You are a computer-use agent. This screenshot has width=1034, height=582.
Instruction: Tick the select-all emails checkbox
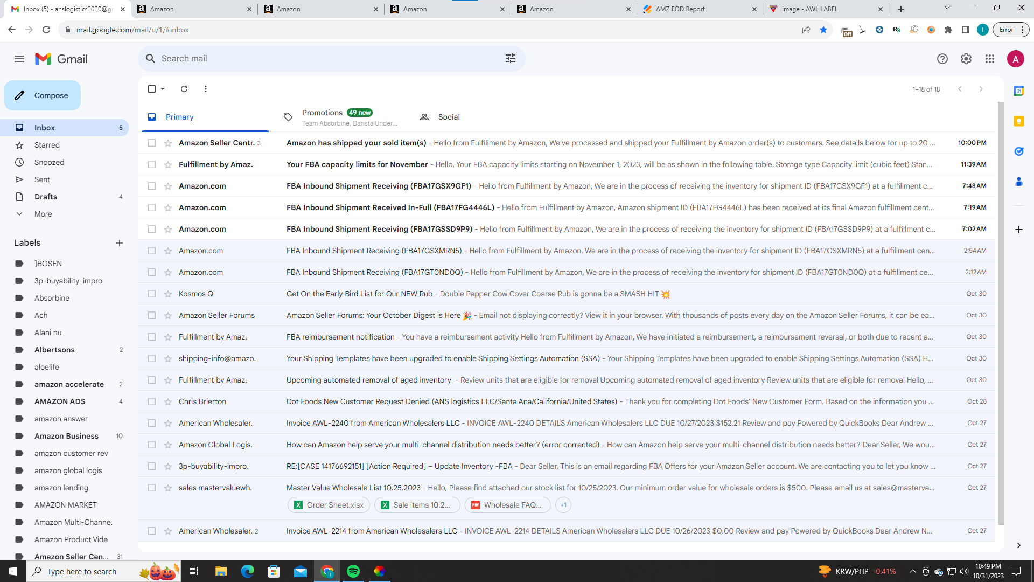pyautogui.click(x=152, y=89)
